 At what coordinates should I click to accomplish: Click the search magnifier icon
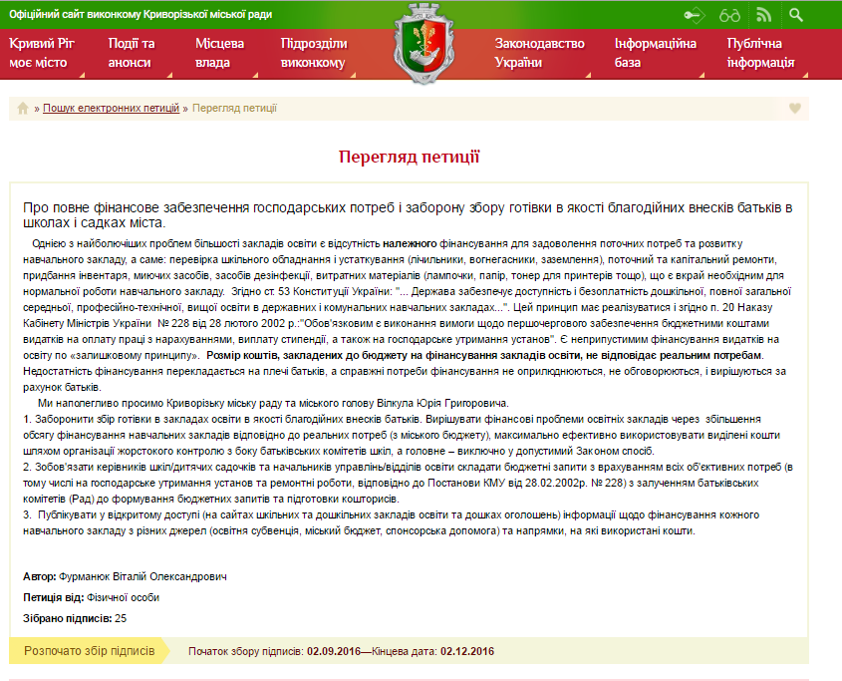click(796, 15)
